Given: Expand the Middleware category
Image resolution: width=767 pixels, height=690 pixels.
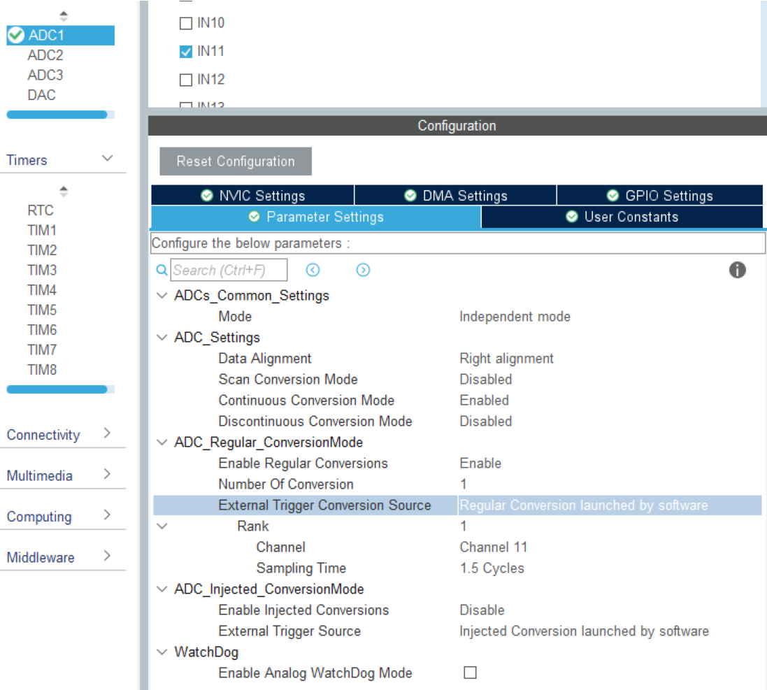Looking at the screenshot, I should 108,556.
